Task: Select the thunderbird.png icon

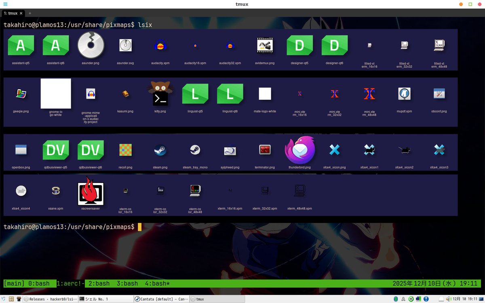Action: [299, 150]
